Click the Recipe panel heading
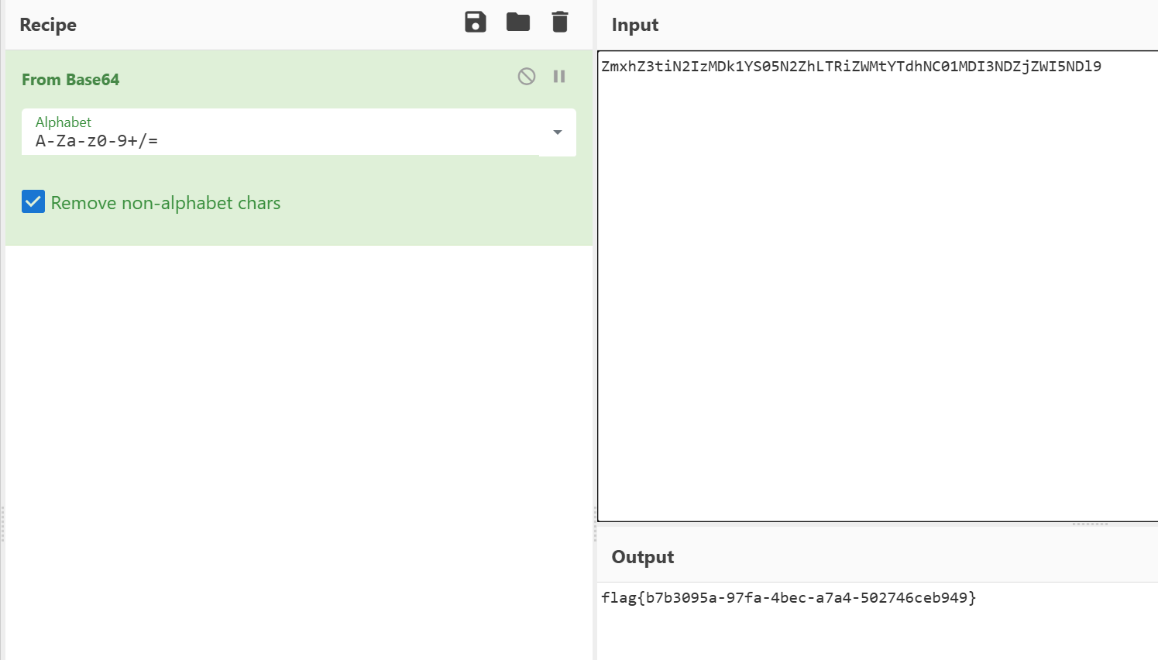 pos(48,25)
